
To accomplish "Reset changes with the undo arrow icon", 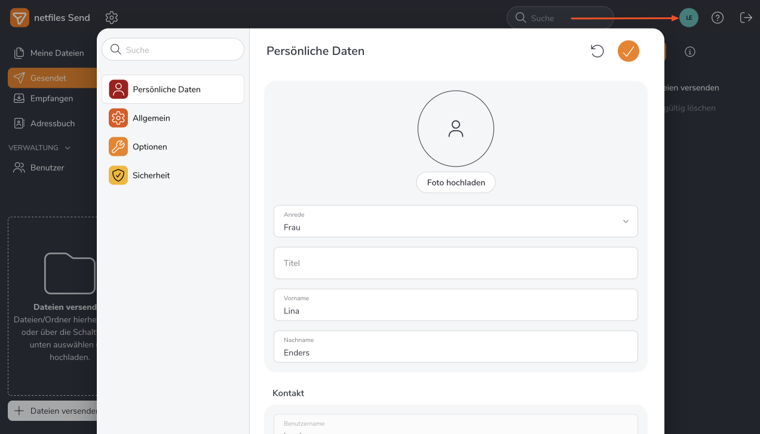I will 597,51.
